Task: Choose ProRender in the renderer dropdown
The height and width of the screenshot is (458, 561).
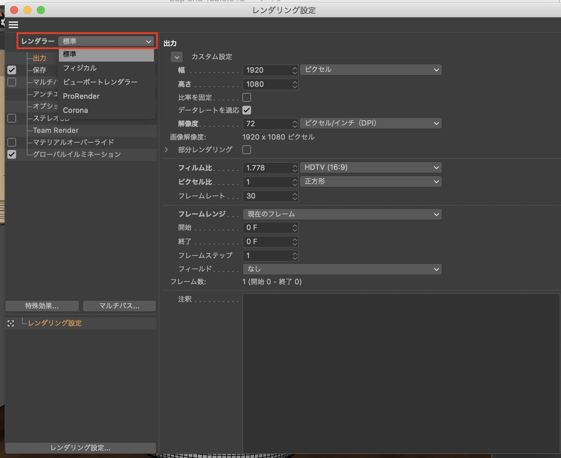Action: [81, 96]
